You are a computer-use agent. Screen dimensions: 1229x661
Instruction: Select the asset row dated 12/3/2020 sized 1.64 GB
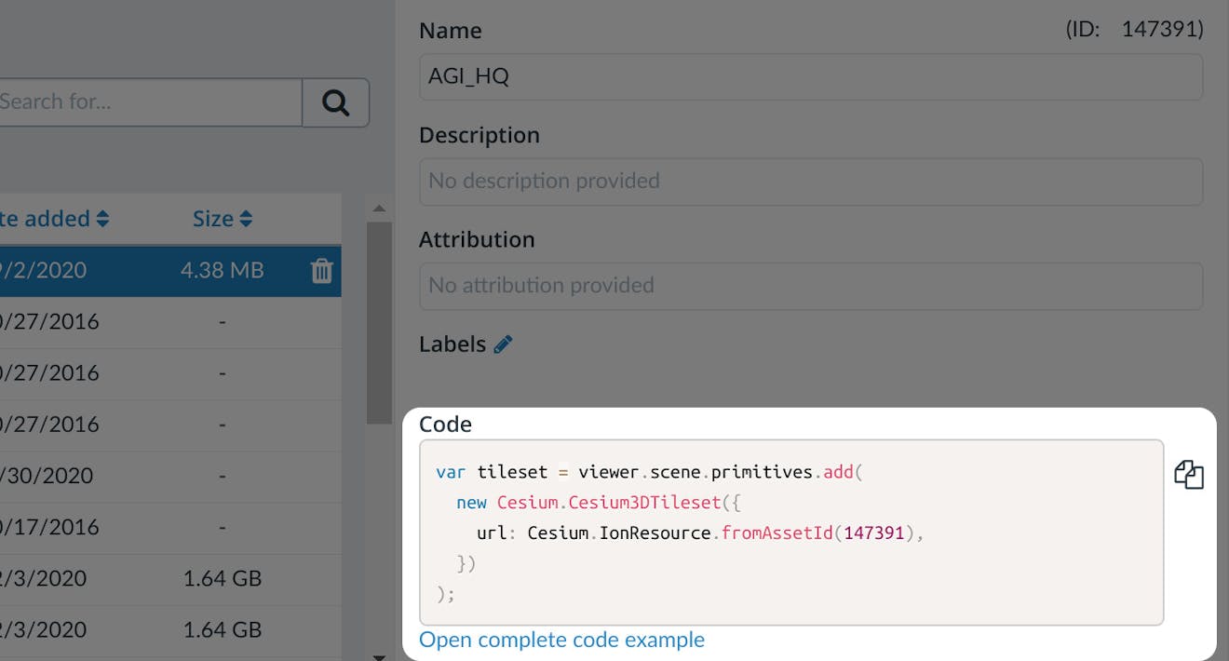140,579
